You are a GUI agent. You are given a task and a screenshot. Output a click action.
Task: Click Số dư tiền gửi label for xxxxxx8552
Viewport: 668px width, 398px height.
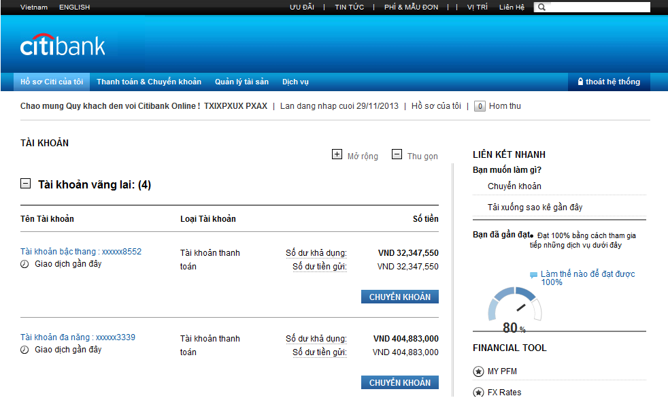coord(320,267)
